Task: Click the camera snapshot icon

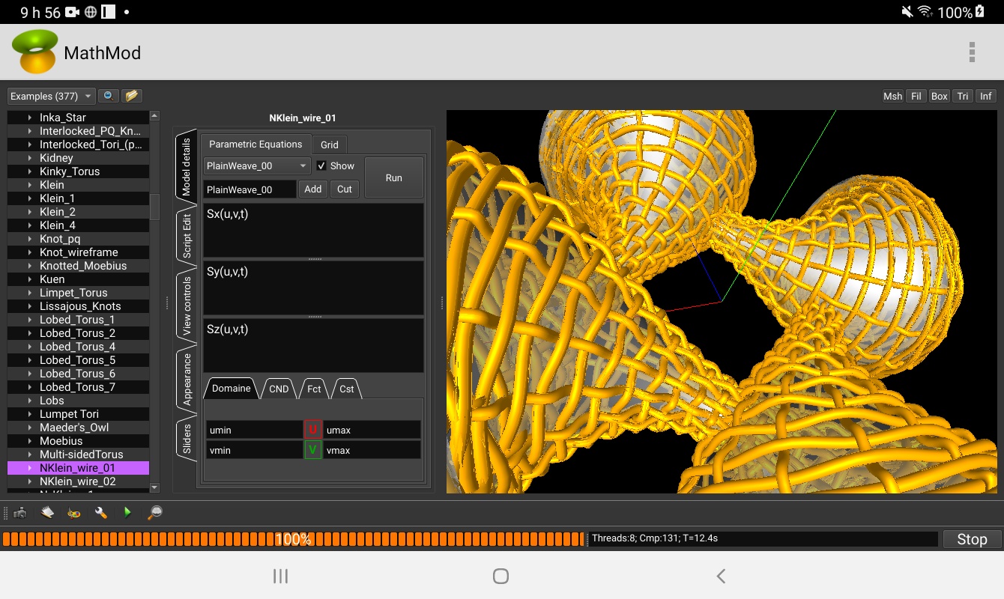Action: pyautogui.click(x=20, y=513)
